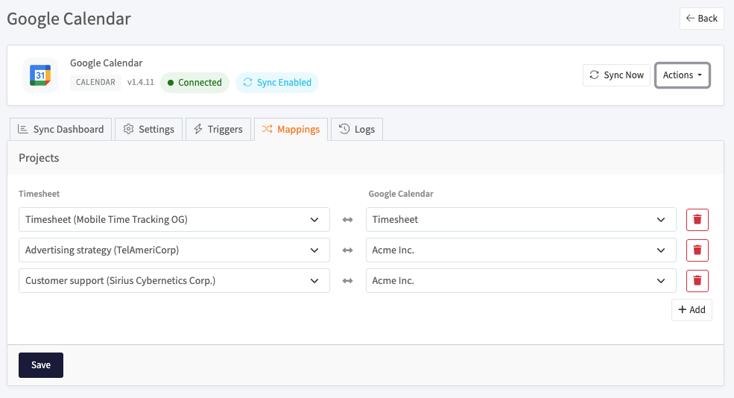
Task: Click the Google Calendar column header label
Action: 401,194
